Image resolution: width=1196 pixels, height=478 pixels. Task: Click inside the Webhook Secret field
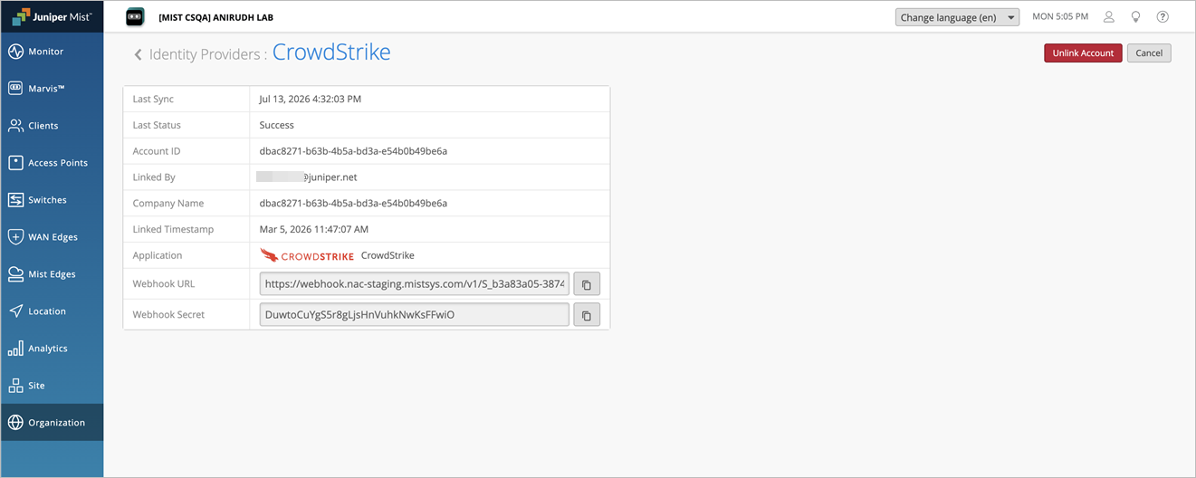tap(415, 315)
